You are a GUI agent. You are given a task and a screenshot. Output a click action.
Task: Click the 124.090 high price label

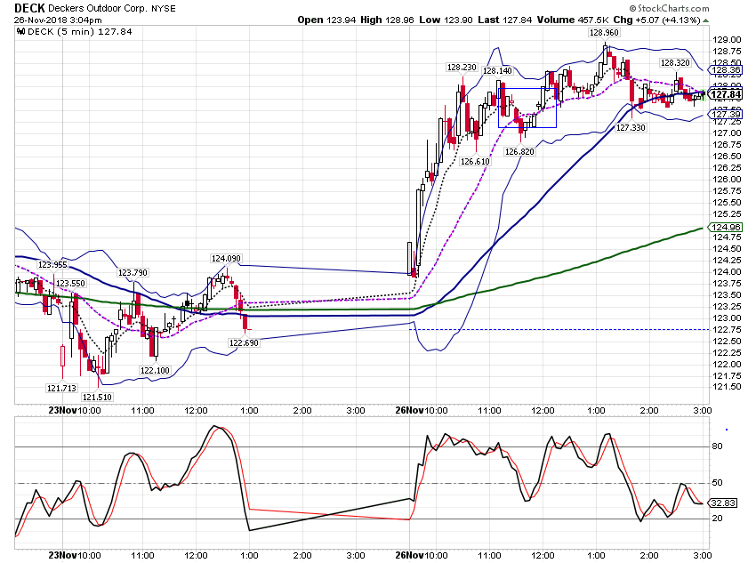click(226, 259)
